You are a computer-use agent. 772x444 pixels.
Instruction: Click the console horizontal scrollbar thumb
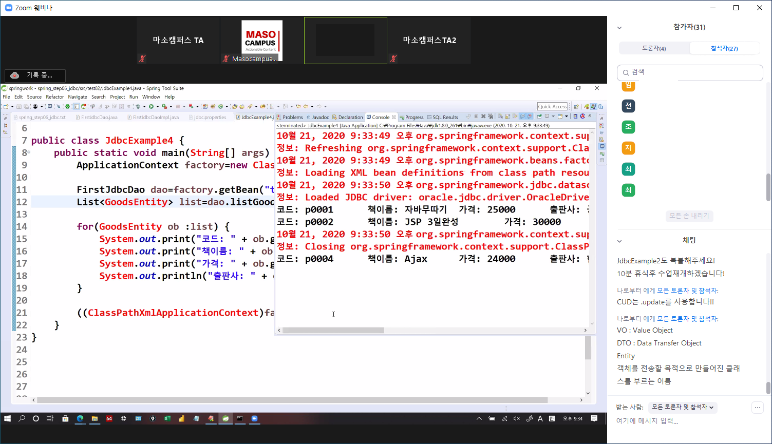(x=333, y=331)
